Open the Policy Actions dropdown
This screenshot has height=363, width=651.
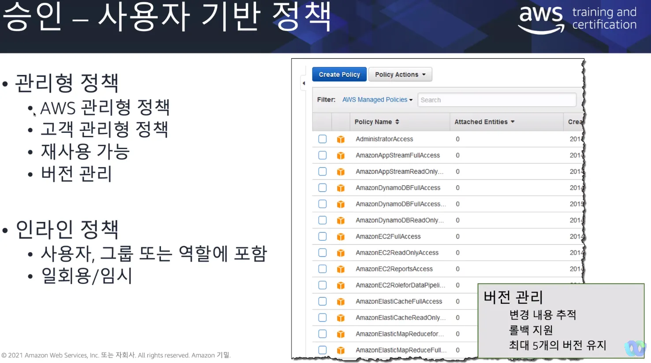(400, 75)
